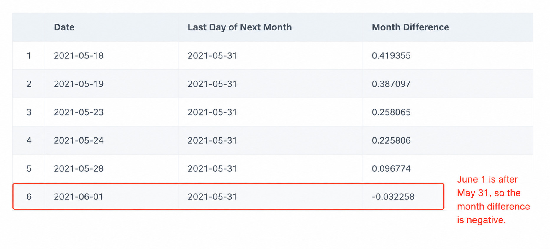Viewport: 550px width, 249px height.
Task: Click the month difference value 0.096774
Action: [x=391, y=168]
